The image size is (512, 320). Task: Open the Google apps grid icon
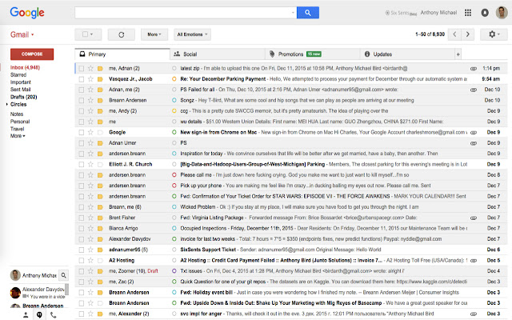click(x=468, y=13)
